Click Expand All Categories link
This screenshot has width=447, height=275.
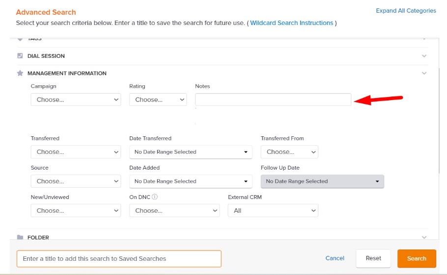pos(406,11)
